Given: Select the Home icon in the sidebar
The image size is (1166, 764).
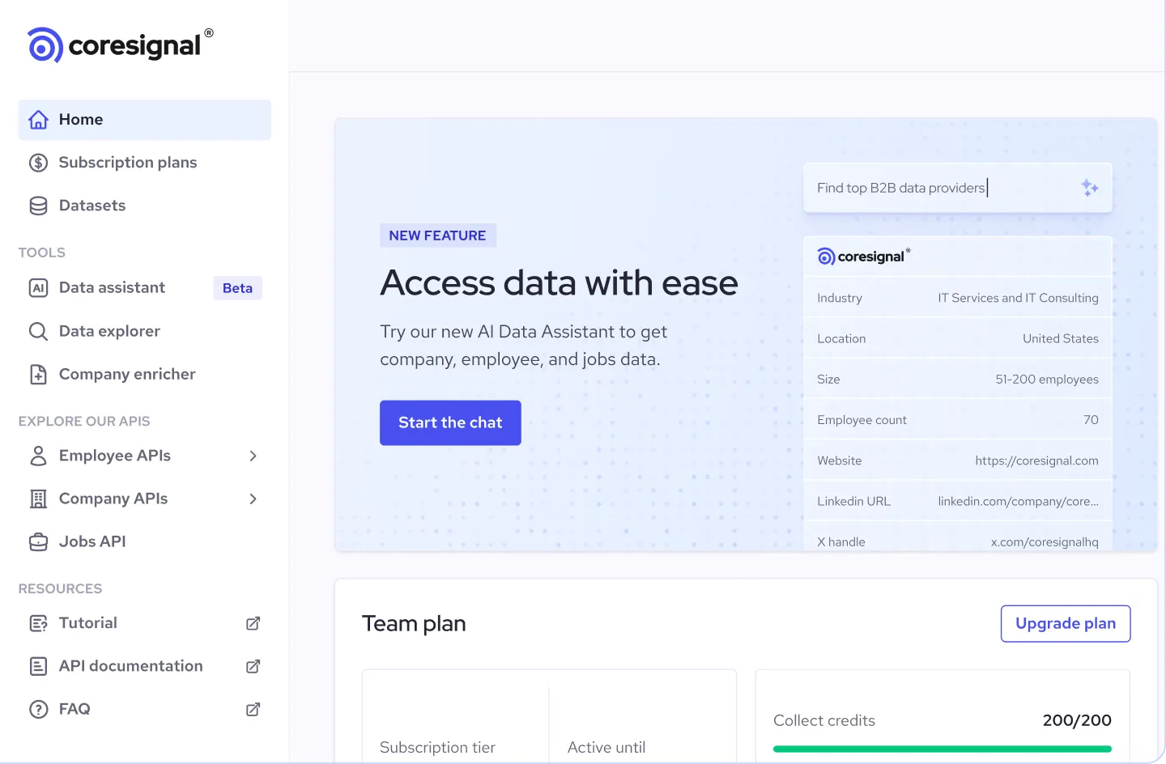Looking at the screenshot, I should (x=38, y=119).
